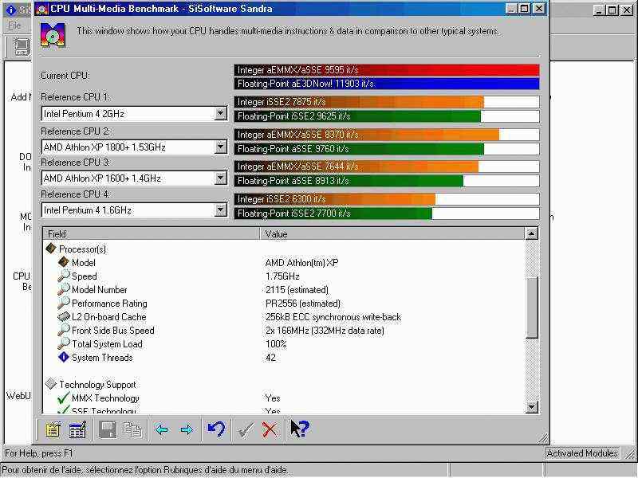Open the Reference CPU 1 dropdown arrow

point(220,113)
